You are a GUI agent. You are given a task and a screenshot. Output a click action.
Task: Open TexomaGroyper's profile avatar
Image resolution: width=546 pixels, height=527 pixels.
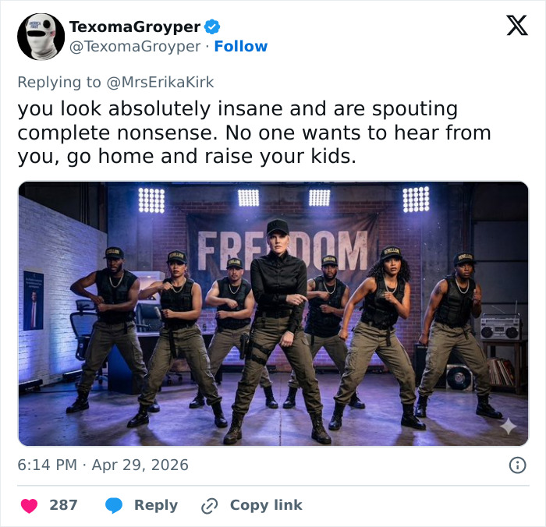40,37
